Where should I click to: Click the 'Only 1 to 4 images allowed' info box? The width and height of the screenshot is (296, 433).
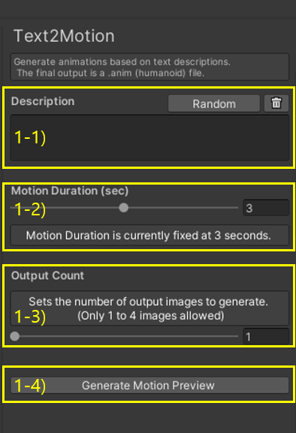pos(150,308)
